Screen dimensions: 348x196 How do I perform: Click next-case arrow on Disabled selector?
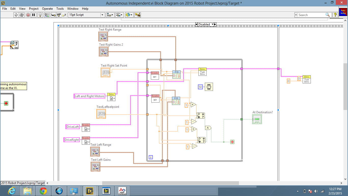[215, 24]
